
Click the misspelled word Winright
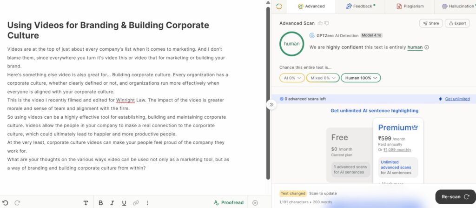(x=125, y=100)
